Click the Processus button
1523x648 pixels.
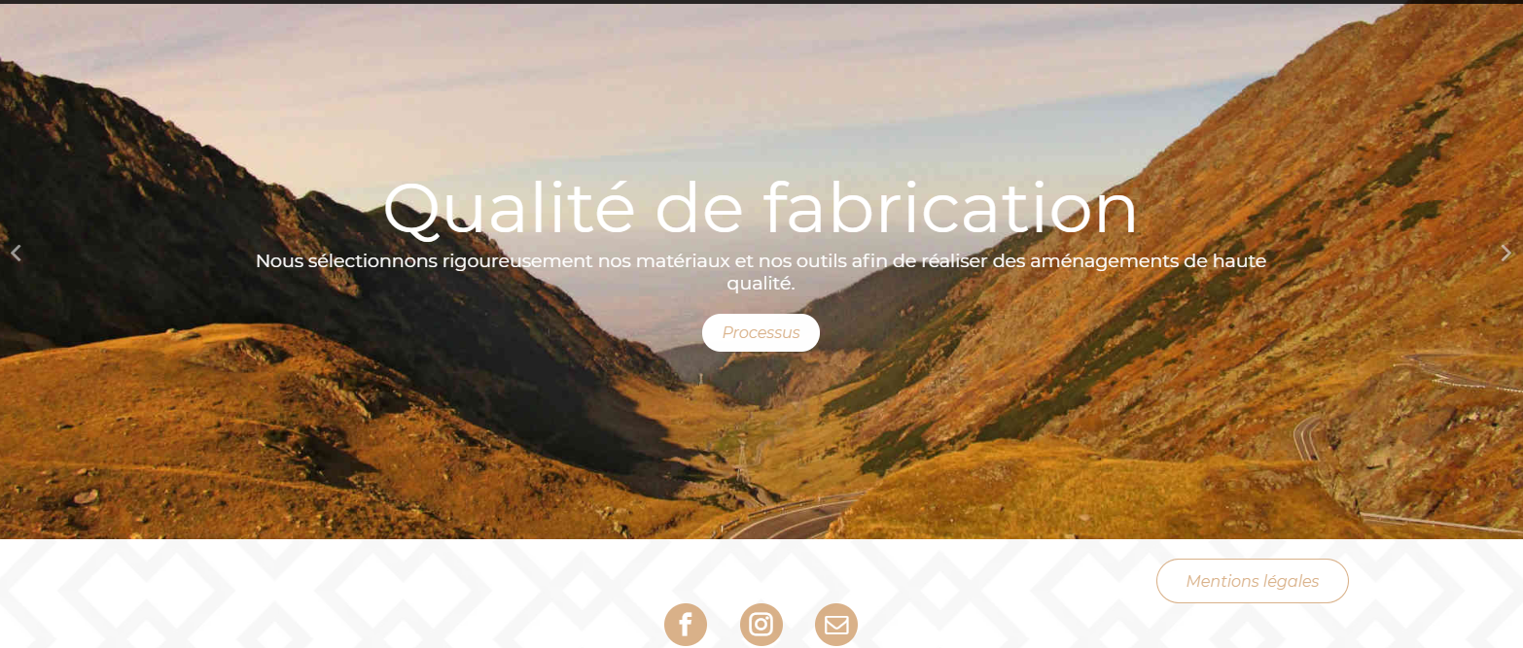tap(761, 332)
